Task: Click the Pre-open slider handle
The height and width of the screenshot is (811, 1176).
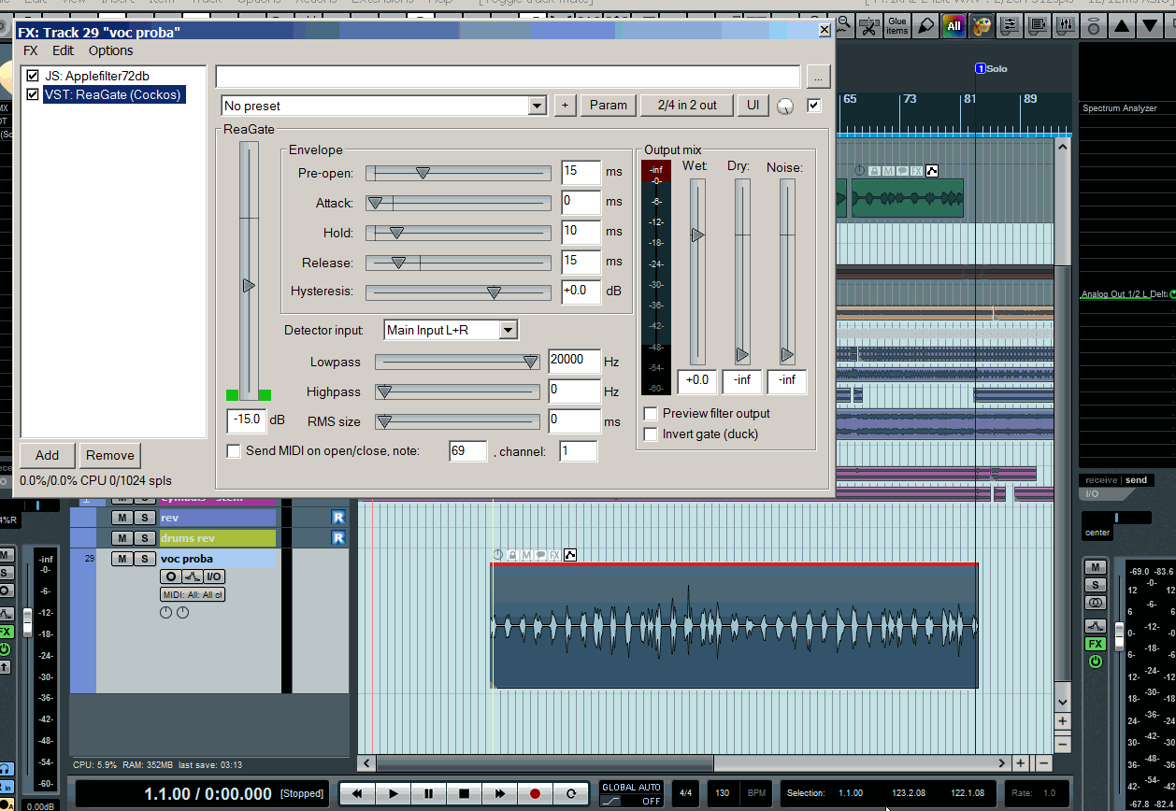Action: 423,173
